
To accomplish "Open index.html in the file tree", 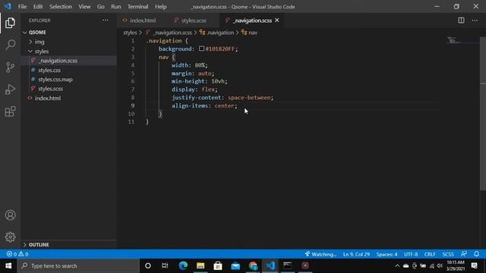I will coord(48,98).
